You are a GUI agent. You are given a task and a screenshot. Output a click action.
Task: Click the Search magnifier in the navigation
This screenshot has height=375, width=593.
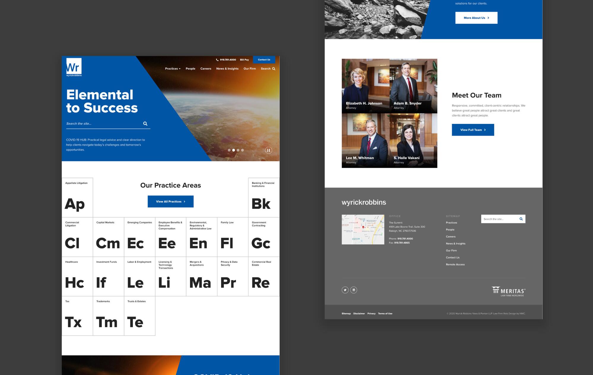[274, 69]
